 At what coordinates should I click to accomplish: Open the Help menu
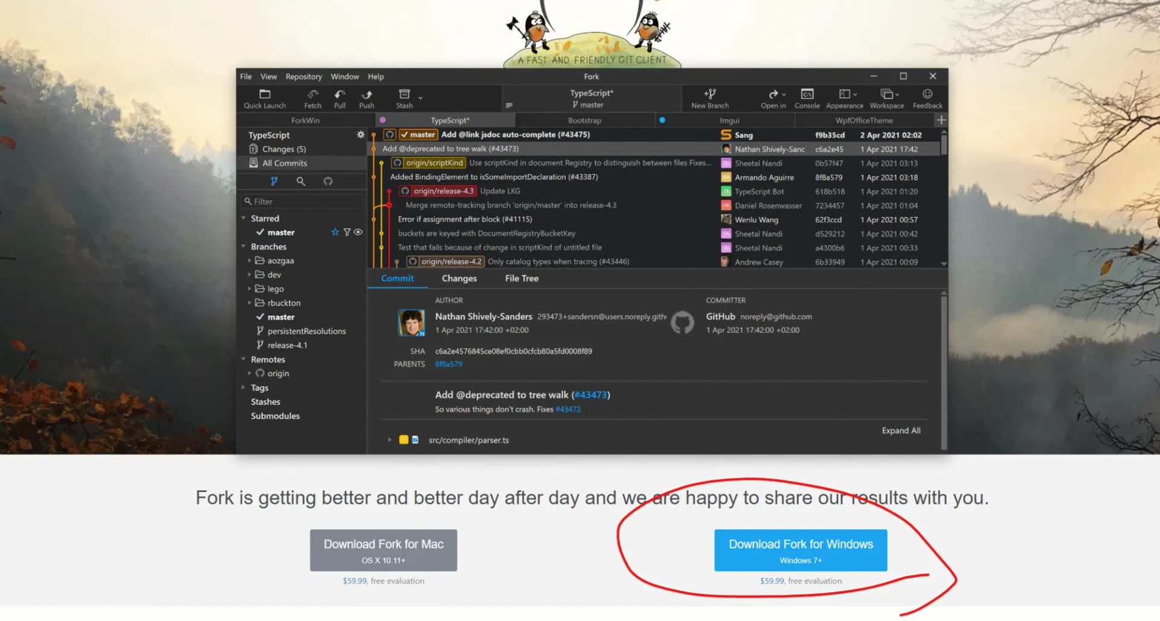(376, 77)
